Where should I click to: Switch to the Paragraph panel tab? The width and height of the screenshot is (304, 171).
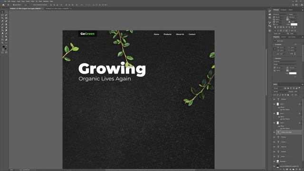[284, 9]
